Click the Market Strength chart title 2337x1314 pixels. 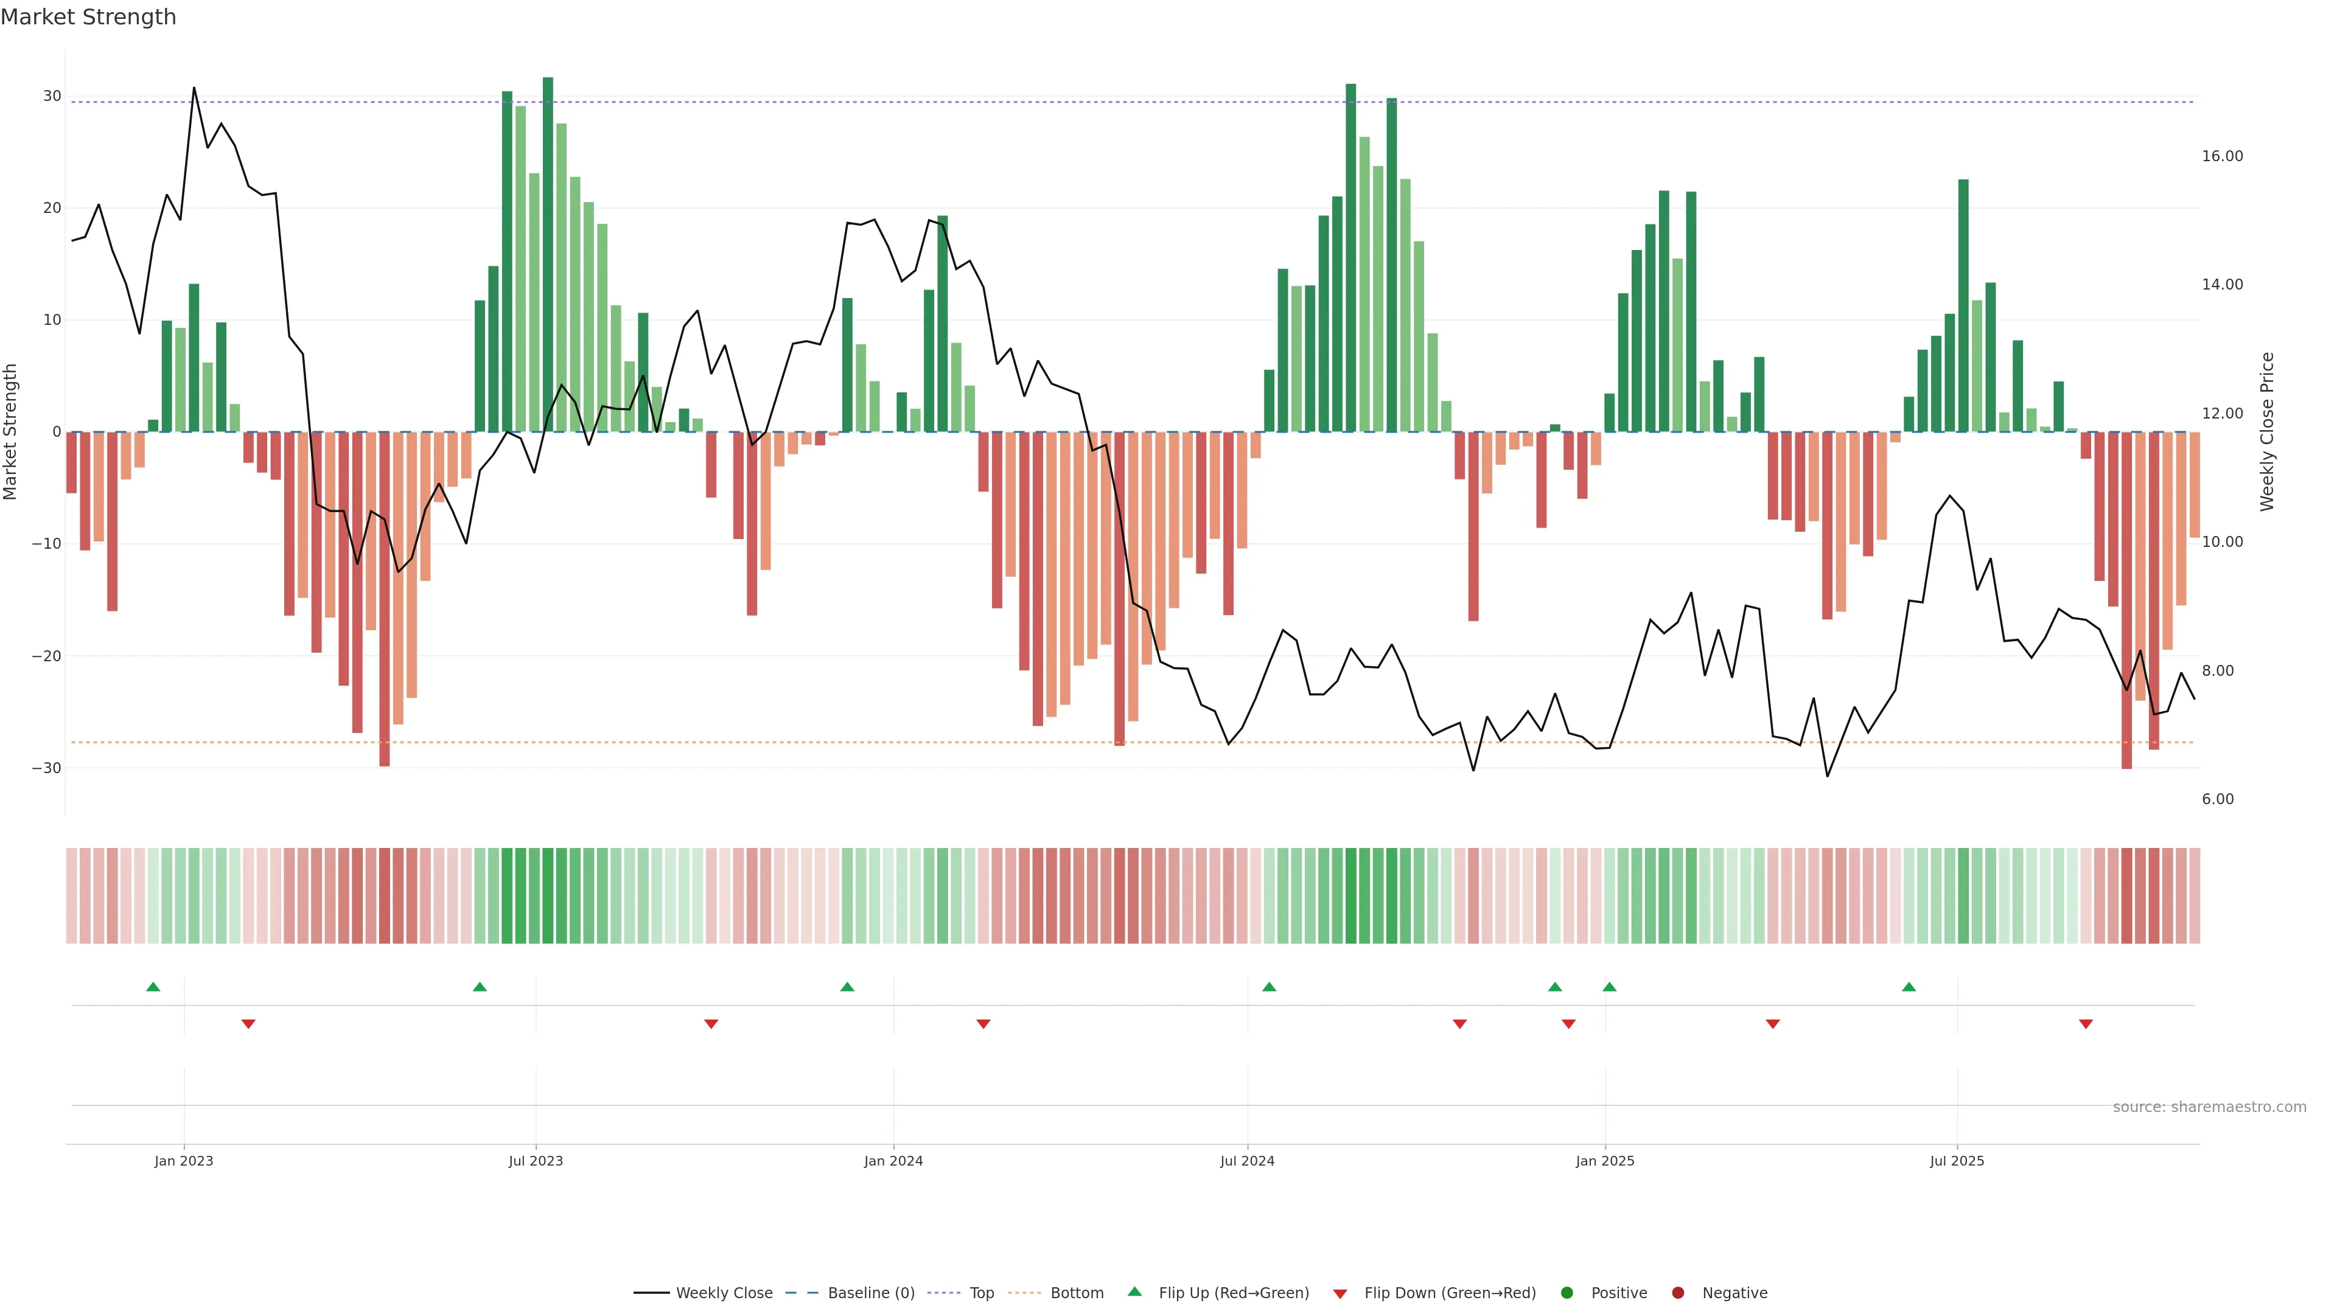(x=88, y=17)
